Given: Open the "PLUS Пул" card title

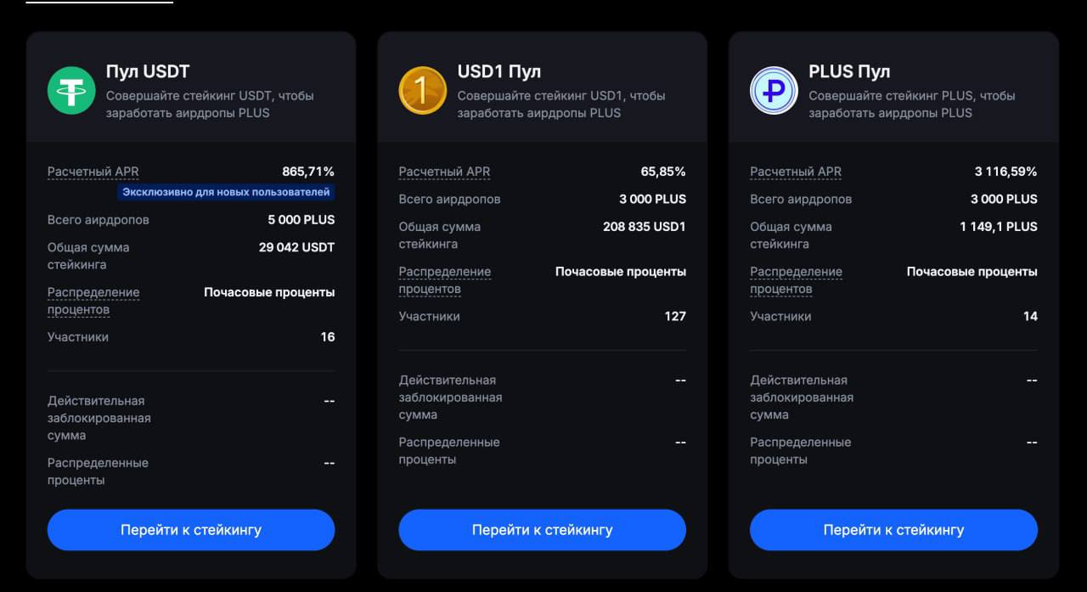Looking at the screenshot, I should [x=849, y=71].
